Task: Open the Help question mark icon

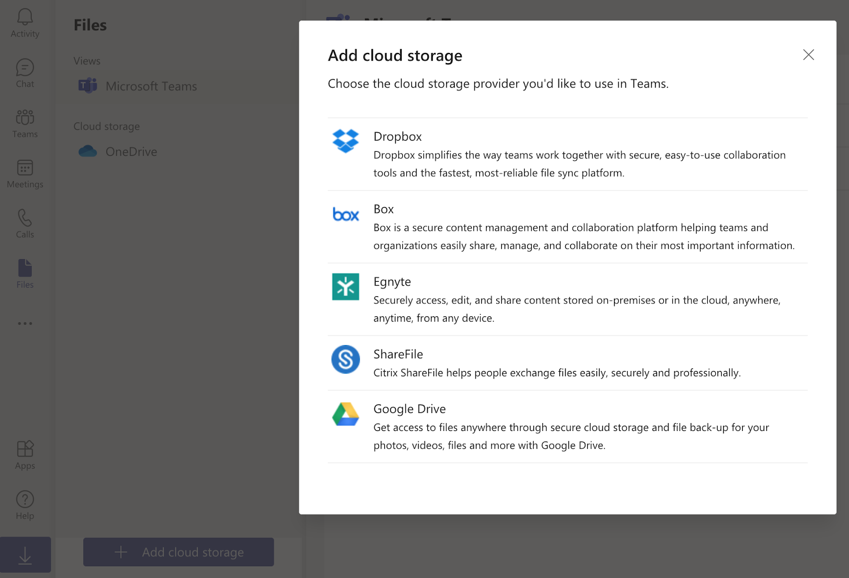Action: coord(25,505)
